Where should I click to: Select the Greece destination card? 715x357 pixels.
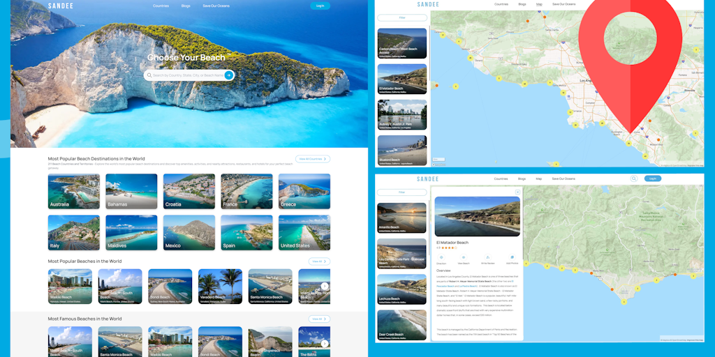[x=304, y=192]
